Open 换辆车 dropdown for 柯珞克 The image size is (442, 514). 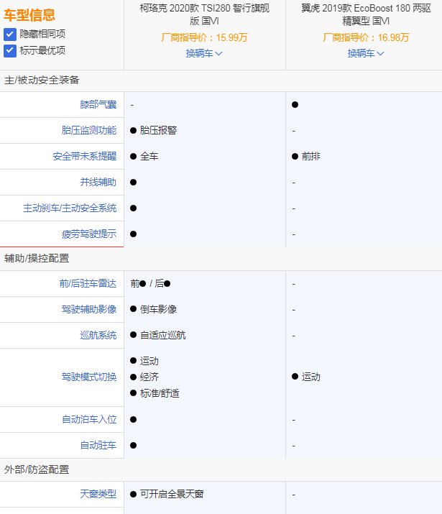pos(204,53)
